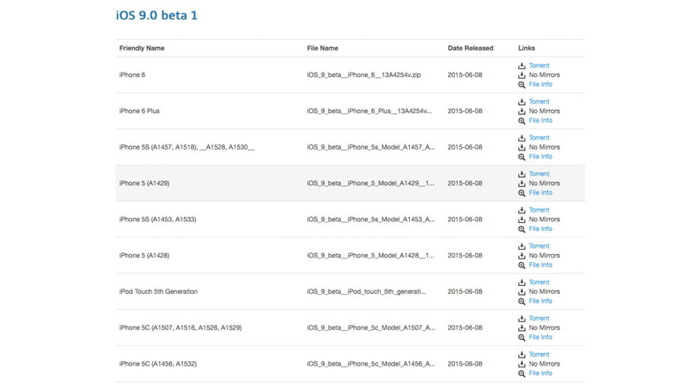Click the download icon beside iPhone 6 Torrent
The image size is (673, 386).
pos(522,66)
